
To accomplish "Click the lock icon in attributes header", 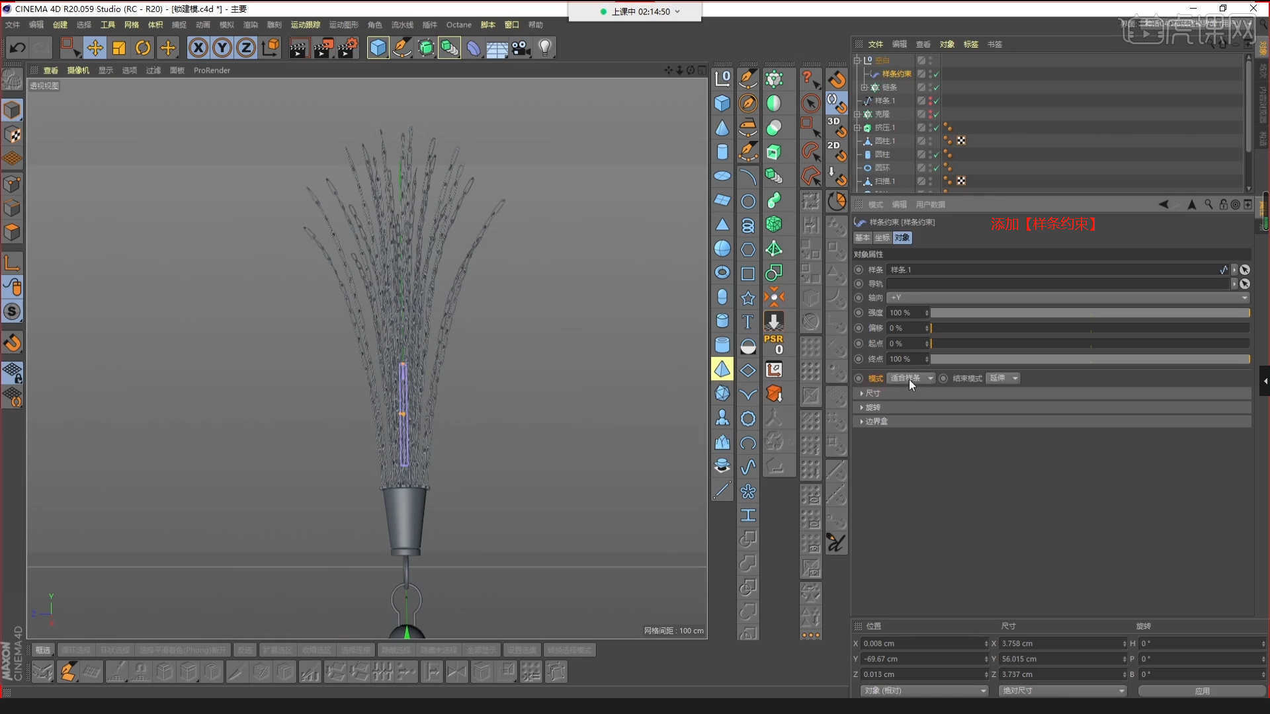I will [1223, 204].
